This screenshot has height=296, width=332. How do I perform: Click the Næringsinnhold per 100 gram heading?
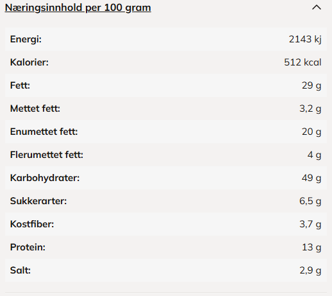78,8
